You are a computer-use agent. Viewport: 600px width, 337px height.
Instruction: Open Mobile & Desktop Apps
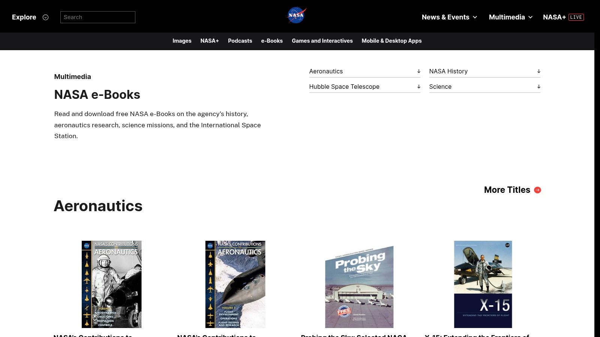tap(391, 41)
